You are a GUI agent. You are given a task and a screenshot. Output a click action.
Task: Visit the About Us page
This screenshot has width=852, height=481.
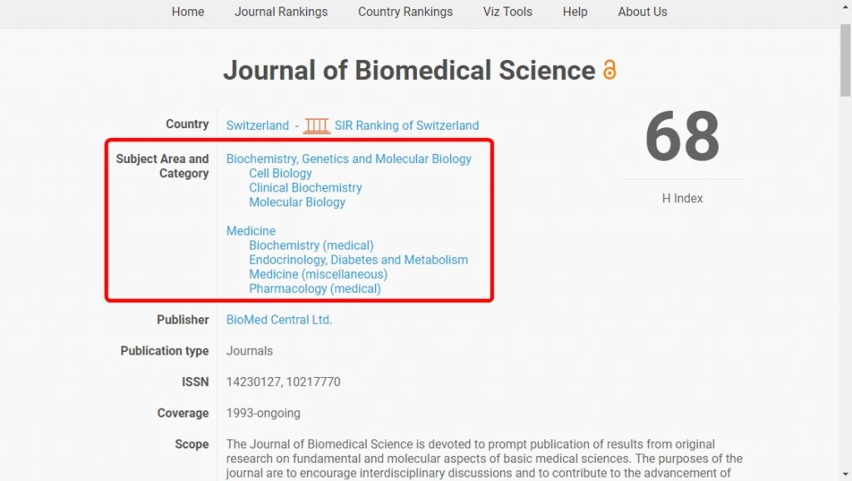pos(642,12)
